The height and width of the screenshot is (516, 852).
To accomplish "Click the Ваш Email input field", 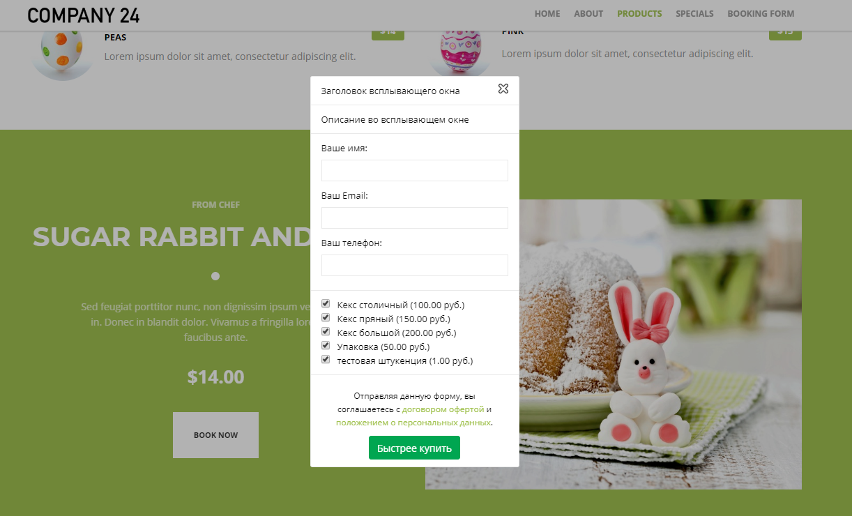I will 415,218.
